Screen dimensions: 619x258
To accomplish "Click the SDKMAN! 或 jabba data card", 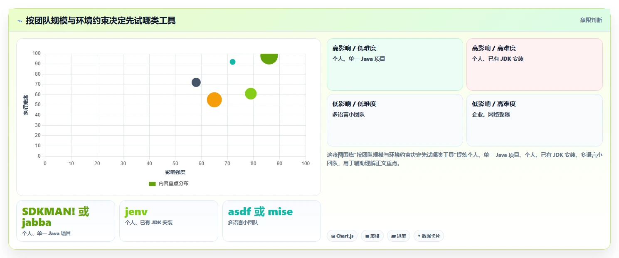I will click(66, 221).
